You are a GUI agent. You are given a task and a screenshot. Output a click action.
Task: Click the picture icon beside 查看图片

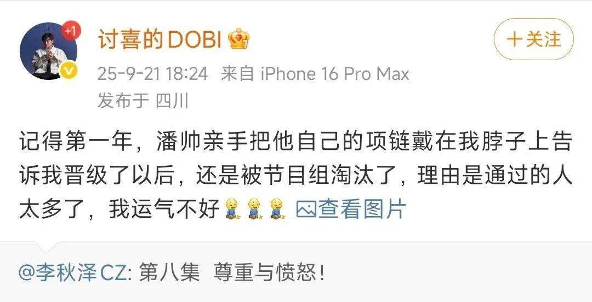pos(306,209)
